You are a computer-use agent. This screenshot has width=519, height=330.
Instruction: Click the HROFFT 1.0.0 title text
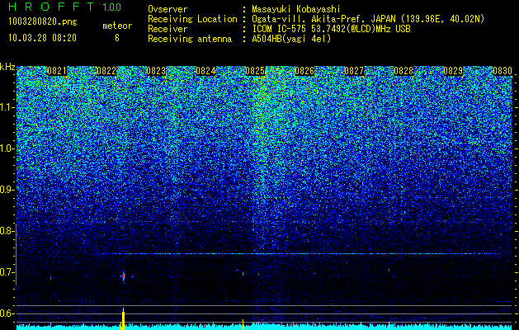[x=64, y=7]
